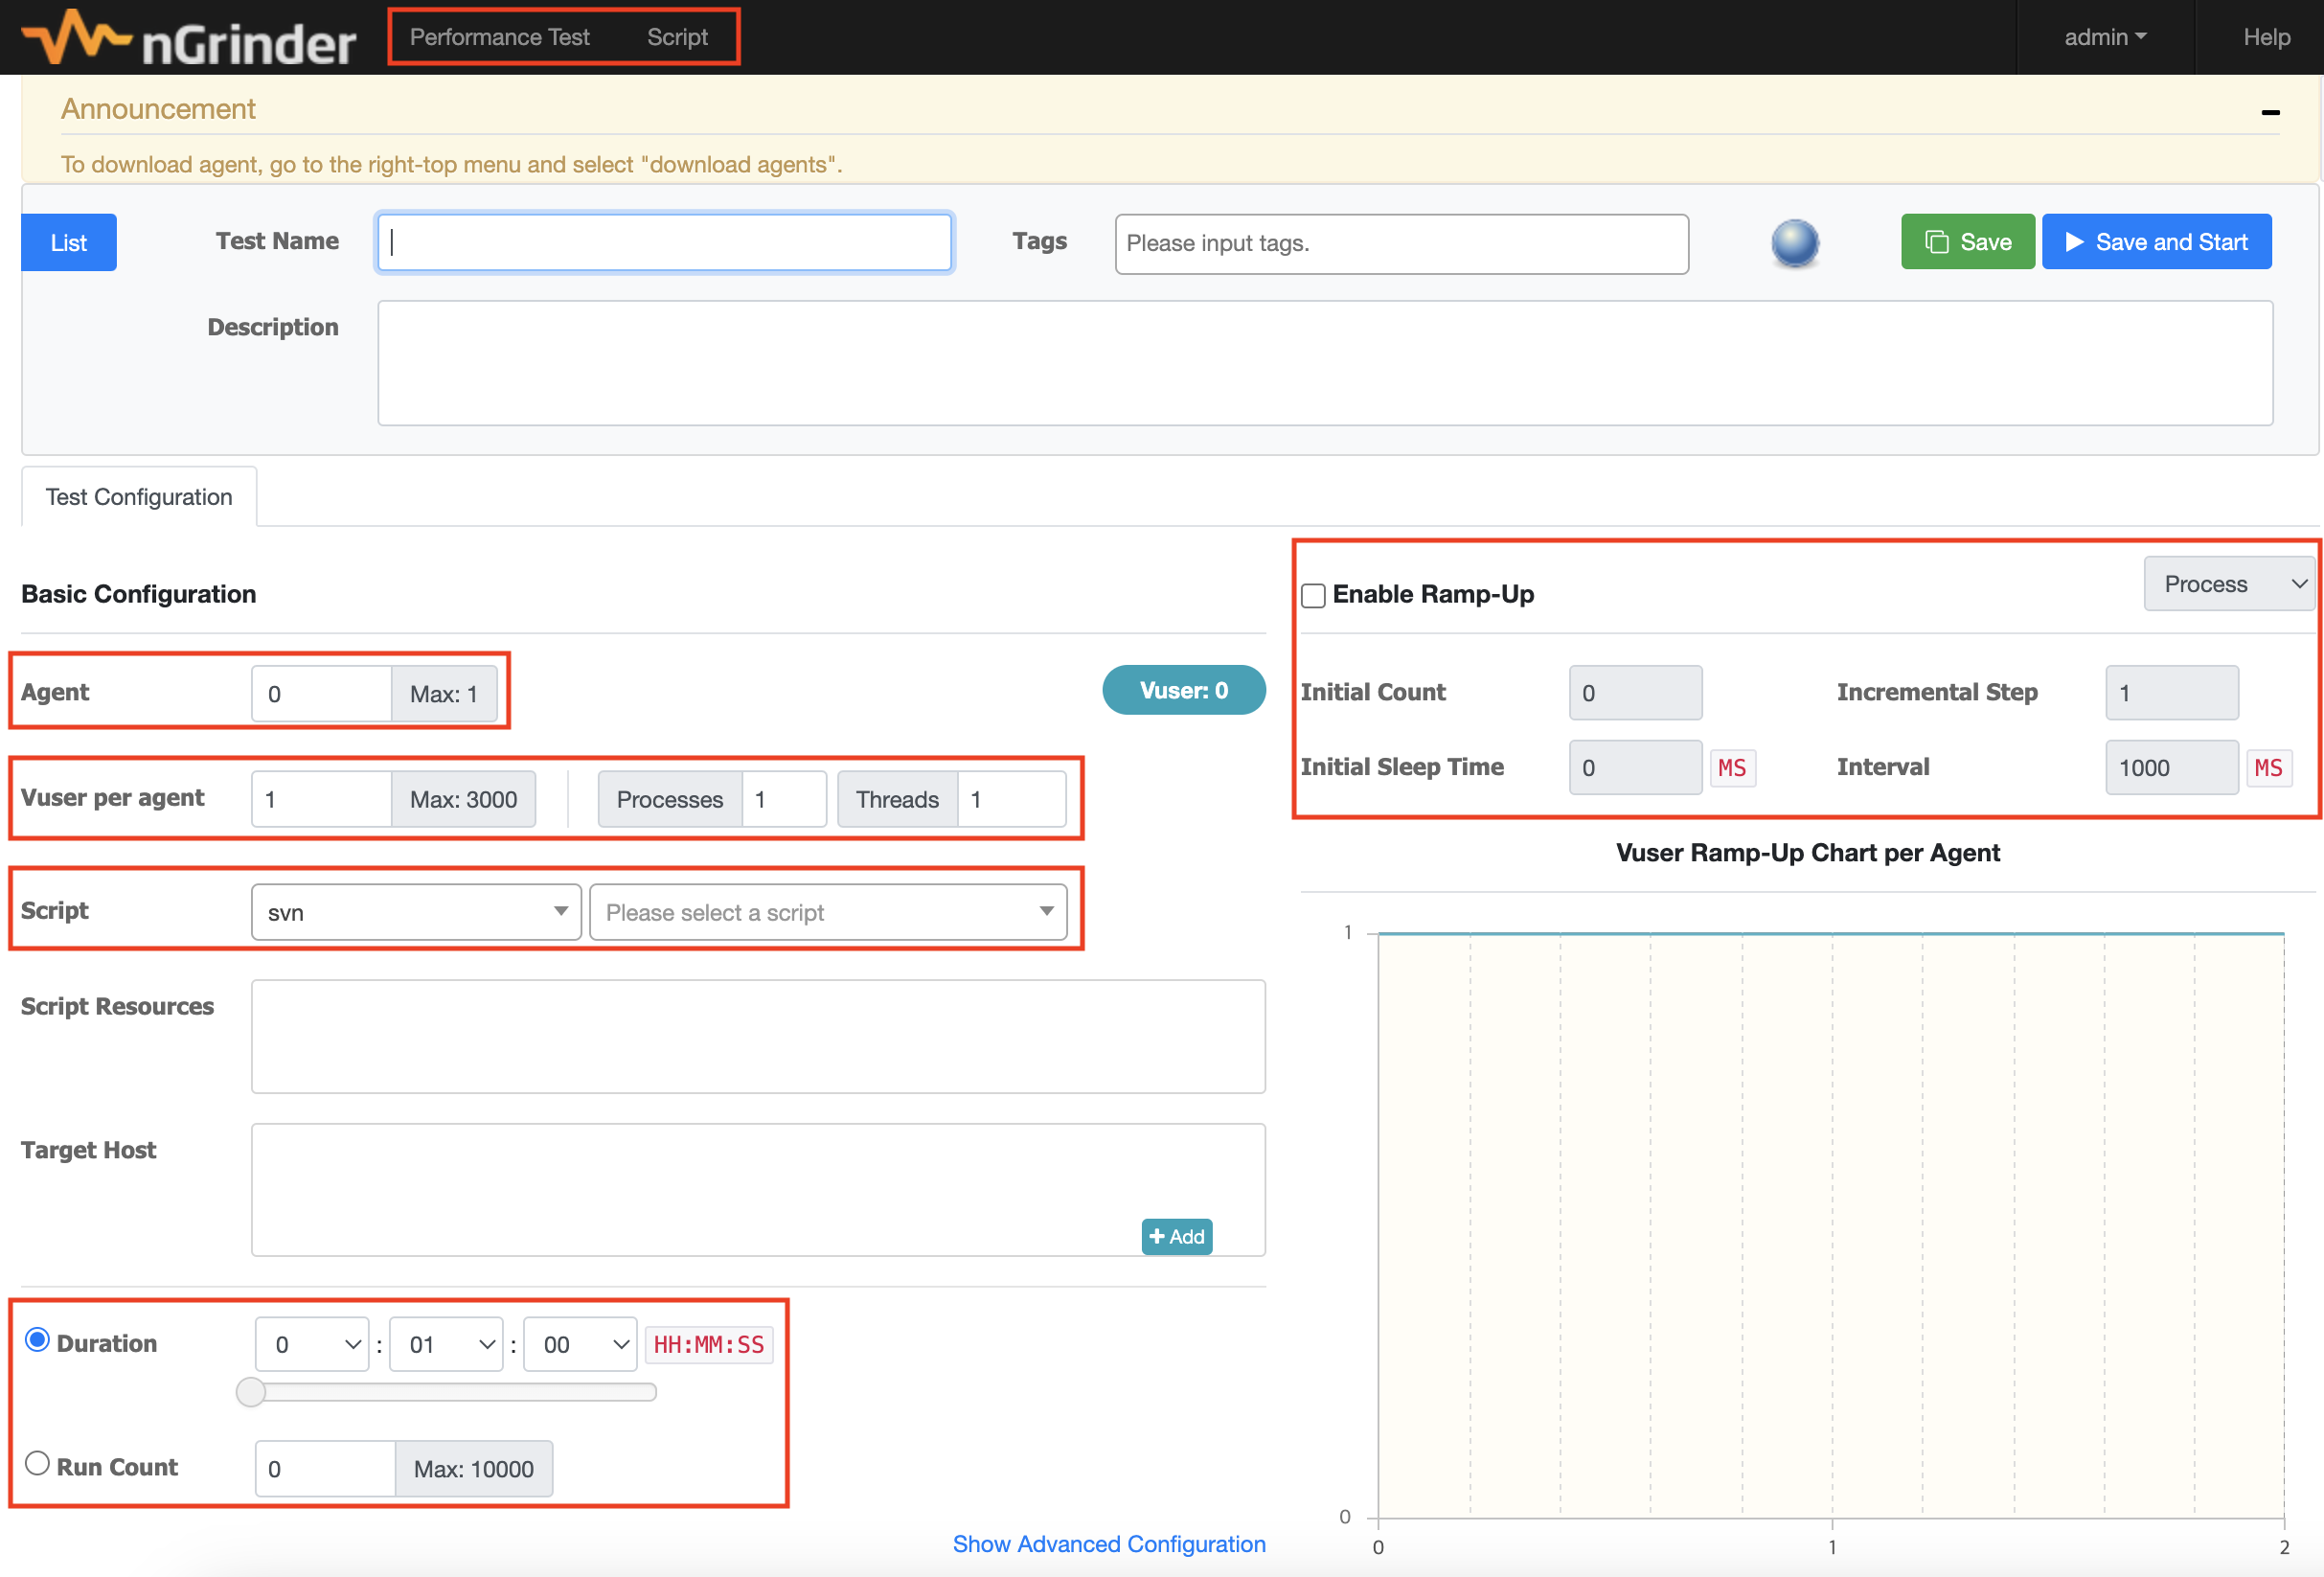Click the Target Host box
2324x1577 pixels.
(x=758, y=1189)
